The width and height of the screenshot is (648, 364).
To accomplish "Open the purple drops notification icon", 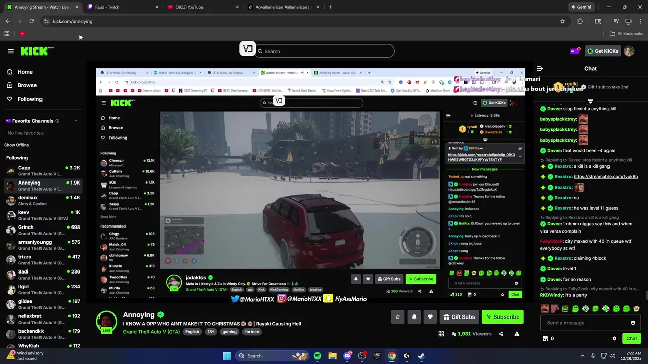I will tap(575, 51).
